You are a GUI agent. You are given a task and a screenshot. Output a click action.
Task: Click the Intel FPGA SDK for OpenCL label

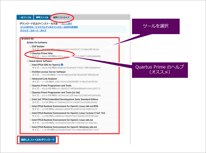46,65
